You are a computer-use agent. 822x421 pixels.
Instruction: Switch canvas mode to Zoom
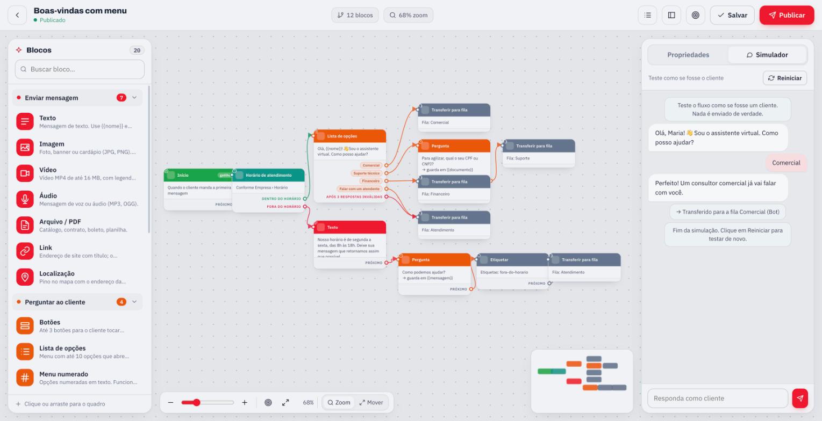click(x=339, y=402)
